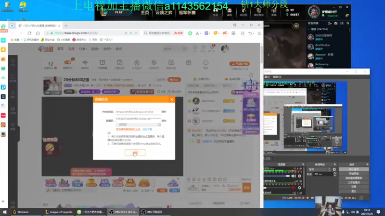The width and height of the screenshot is (385, 216).
Task: Click the Douyu user avatar
Action: point(225,49)
